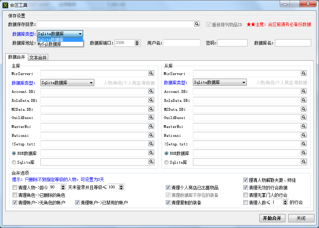Open file picker for 主库 !Setup.txt
The height and width of the screenshot is (228, 319).
tap(150, 144)
